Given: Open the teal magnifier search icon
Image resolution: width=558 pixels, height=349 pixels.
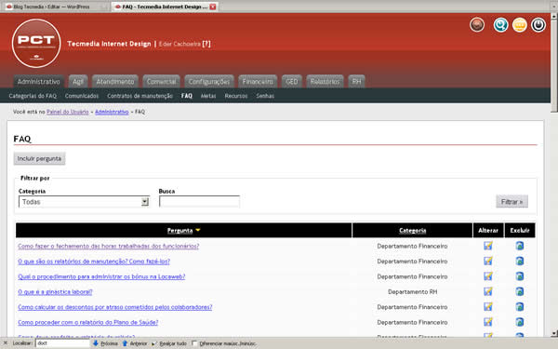Looking at the screenshot, I should pos(500,25).
